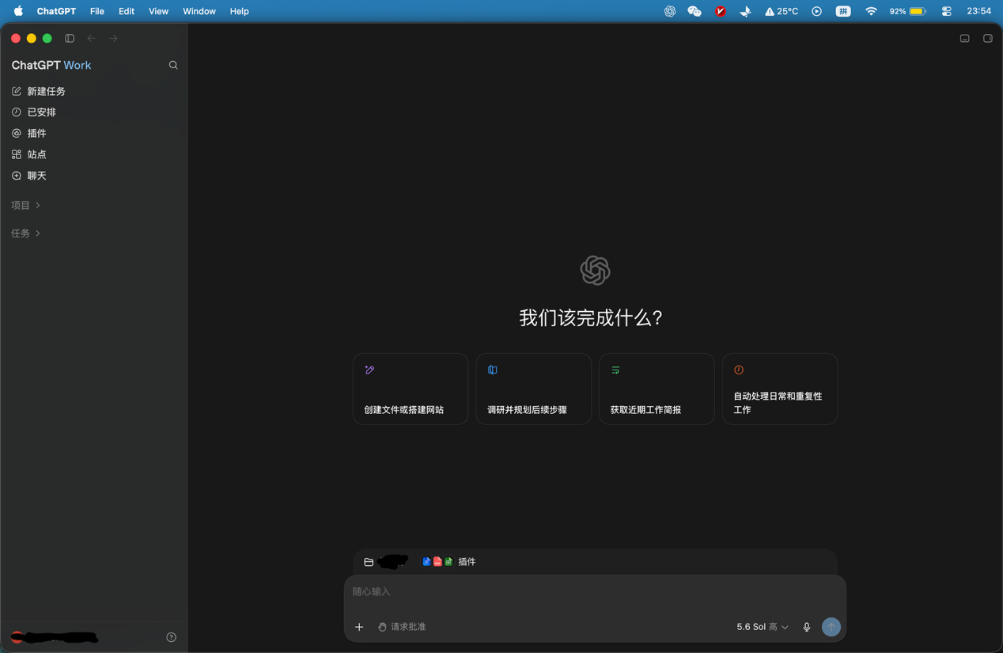Open Control Center in menu bar
The image size is (1003, 653).
point(947,11)
